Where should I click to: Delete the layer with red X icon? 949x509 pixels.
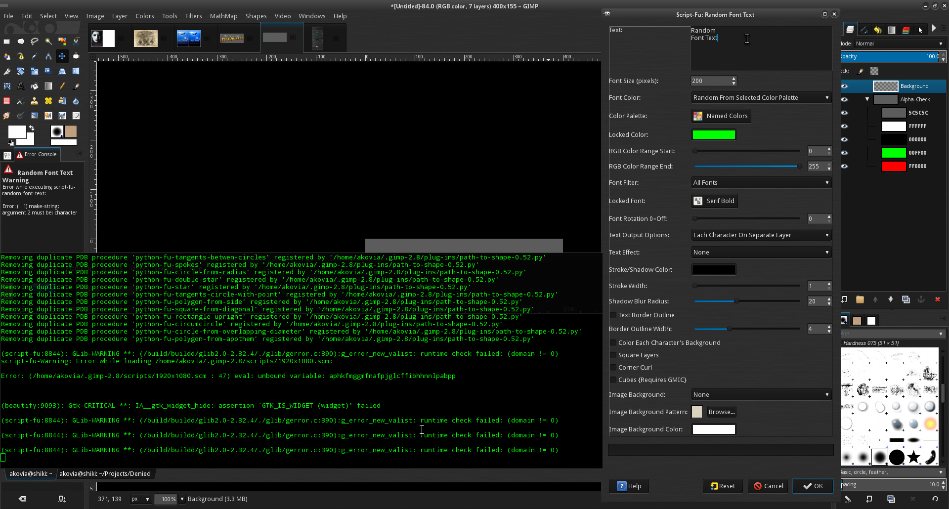pyautogui.click(x=937, y=299)
